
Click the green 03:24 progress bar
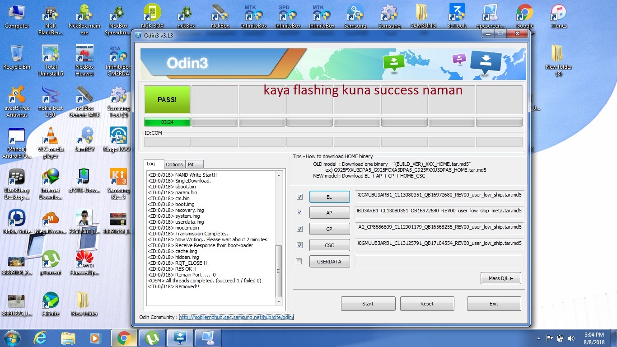167,122
